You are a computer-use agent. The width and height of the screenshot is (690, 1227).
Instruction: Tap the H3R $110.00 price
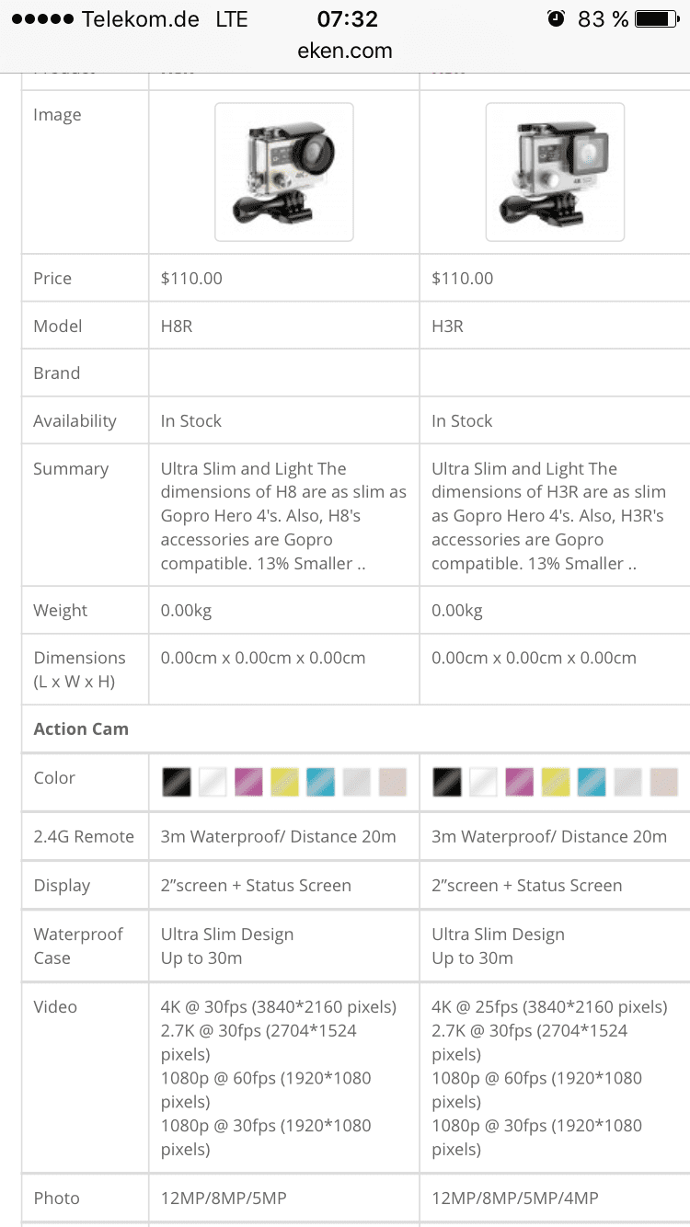coord(462,279)
